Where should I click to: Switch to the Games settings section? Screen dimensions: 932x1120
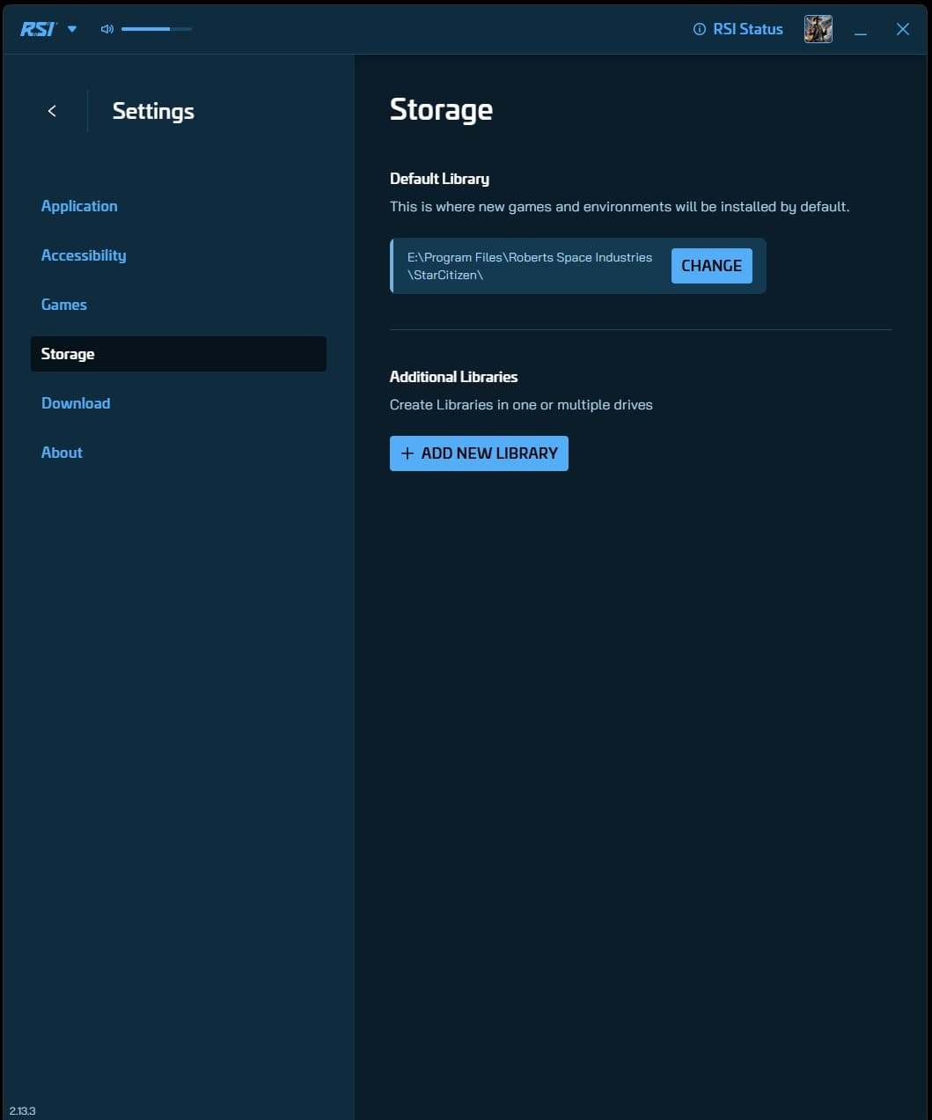pyautogui.click(x=64, y=305)
